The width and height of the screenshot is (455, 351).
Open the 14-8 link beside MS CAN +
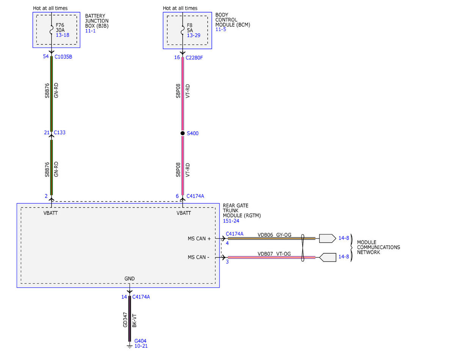click(344, 238)
